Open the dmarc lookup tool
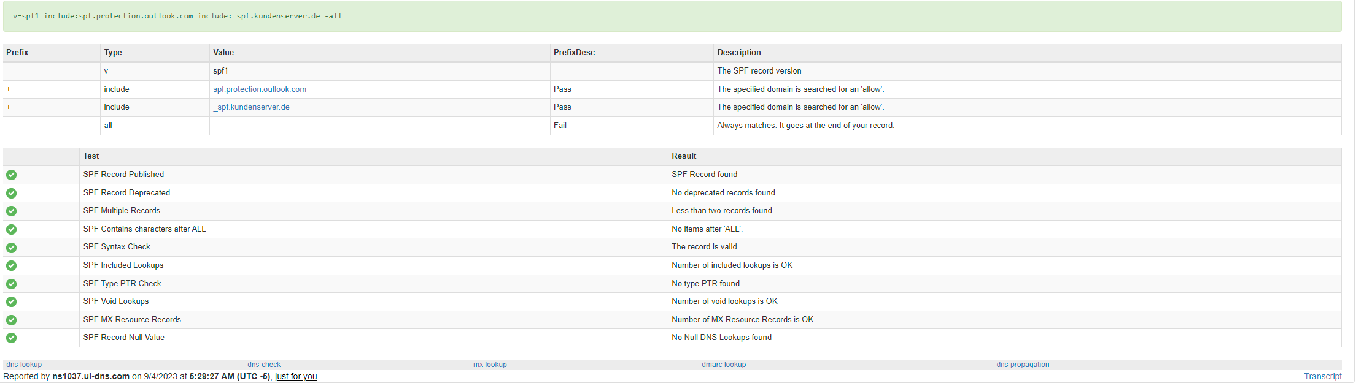Screen dimensions: 1356x383 click(x=724, y=365)
